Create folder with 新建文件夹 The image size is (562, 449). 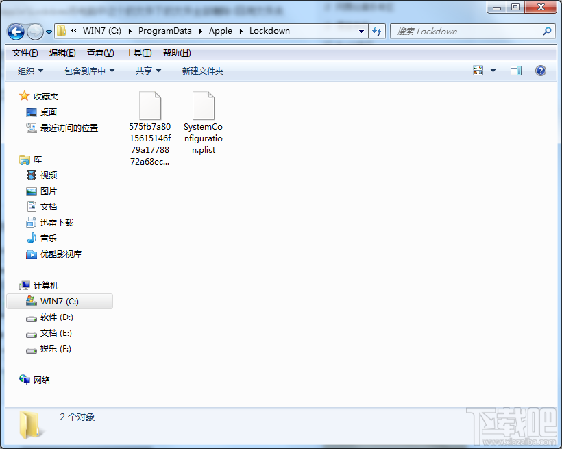[202, 71]
